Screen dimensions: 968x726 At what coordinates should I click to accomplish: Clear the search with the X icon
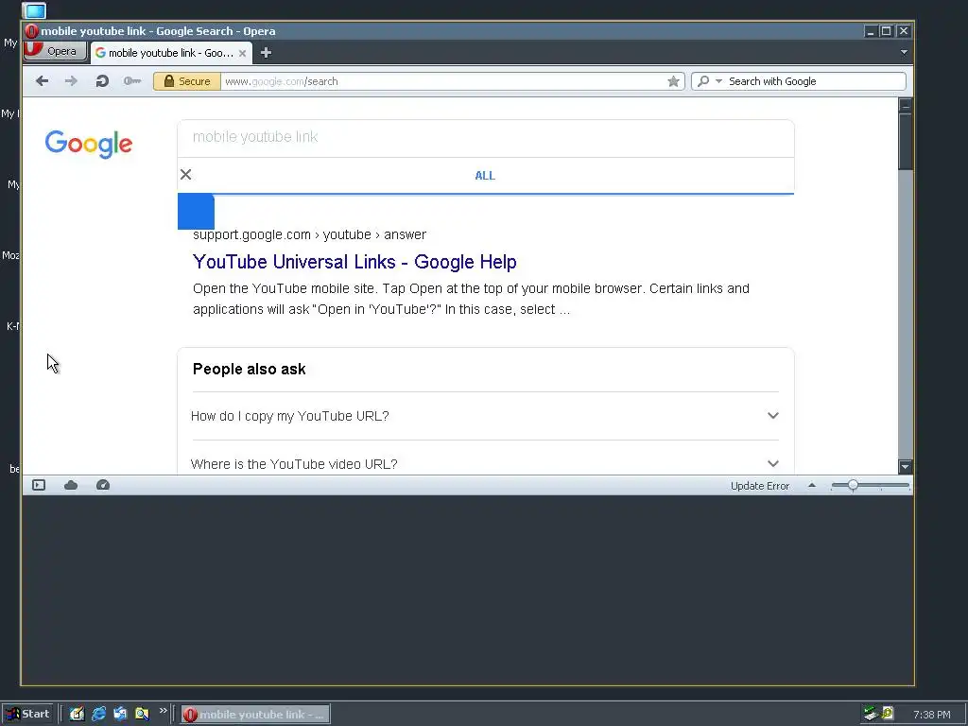186,175
